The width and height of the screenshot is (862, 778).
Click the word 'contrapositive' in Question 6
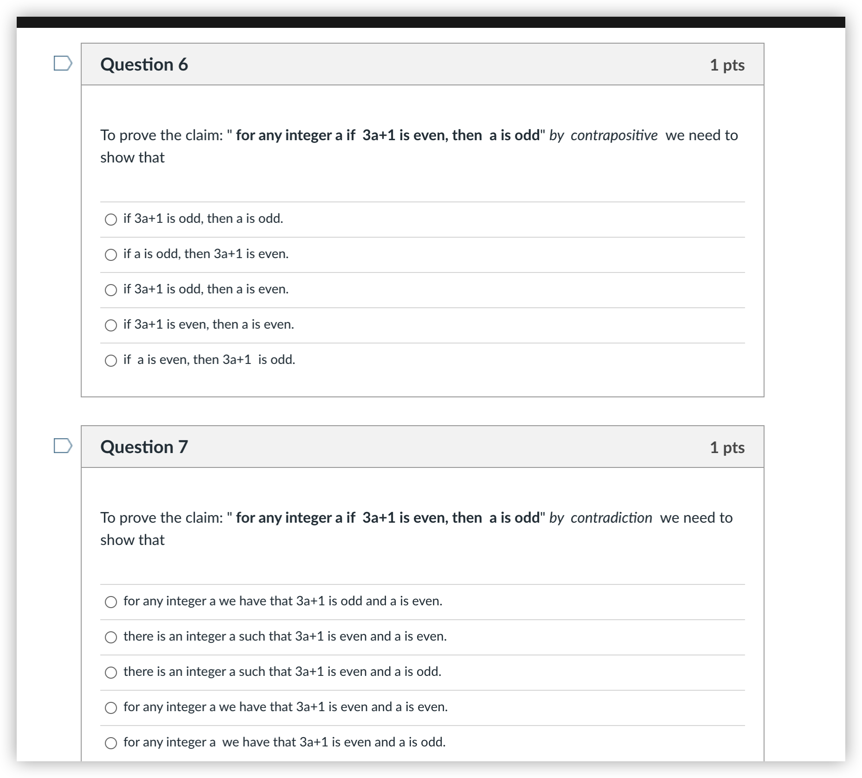pyautogui.click(x=614, y=136)
